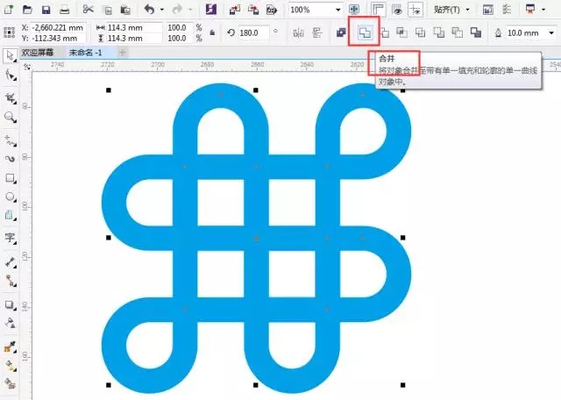Click the vertical scale factor 100.0 field
This screenshot has height=400, width=561.
coord(179,38)
